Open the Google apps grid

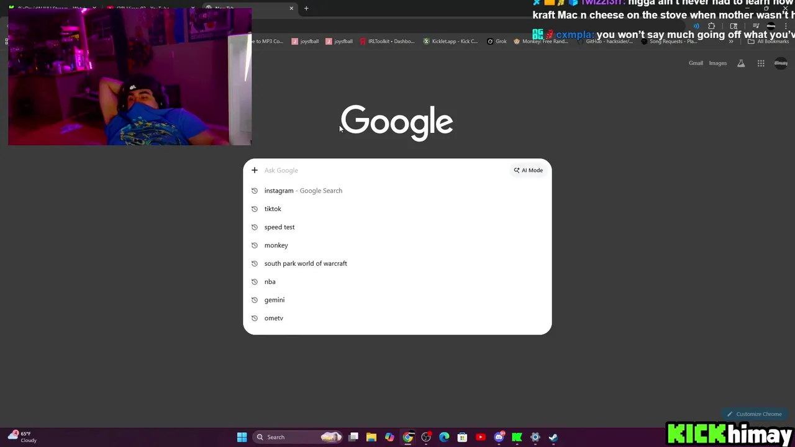pyautogui.click(x=761, y=63)
